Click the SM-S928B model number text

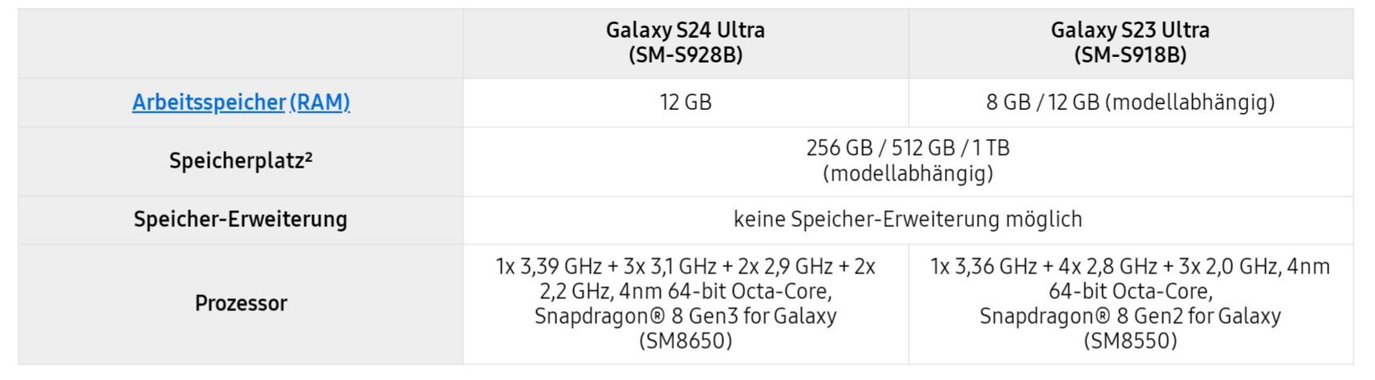click(x=685, y=55)
